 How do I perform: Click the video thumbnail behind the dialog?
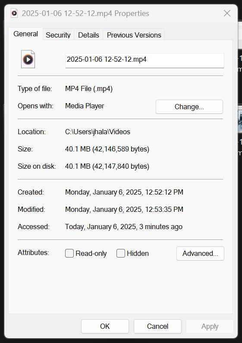(240, 119)
